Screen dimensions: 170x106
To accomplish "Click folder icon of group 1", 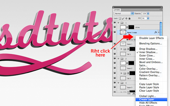I will (122, 23).
